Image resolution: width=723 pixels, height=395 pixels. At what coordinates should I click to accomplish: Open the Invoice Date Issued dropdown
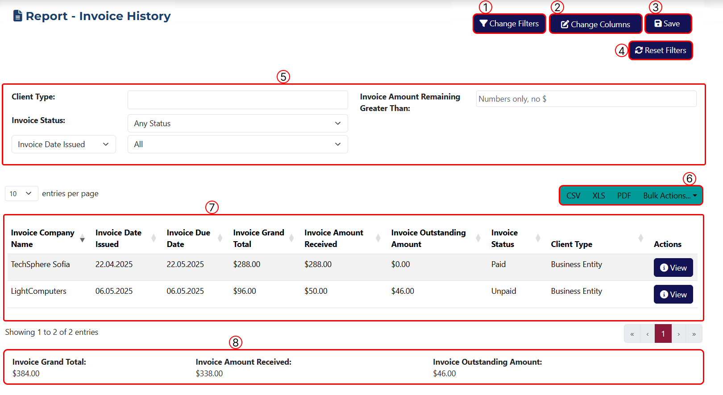64,144
